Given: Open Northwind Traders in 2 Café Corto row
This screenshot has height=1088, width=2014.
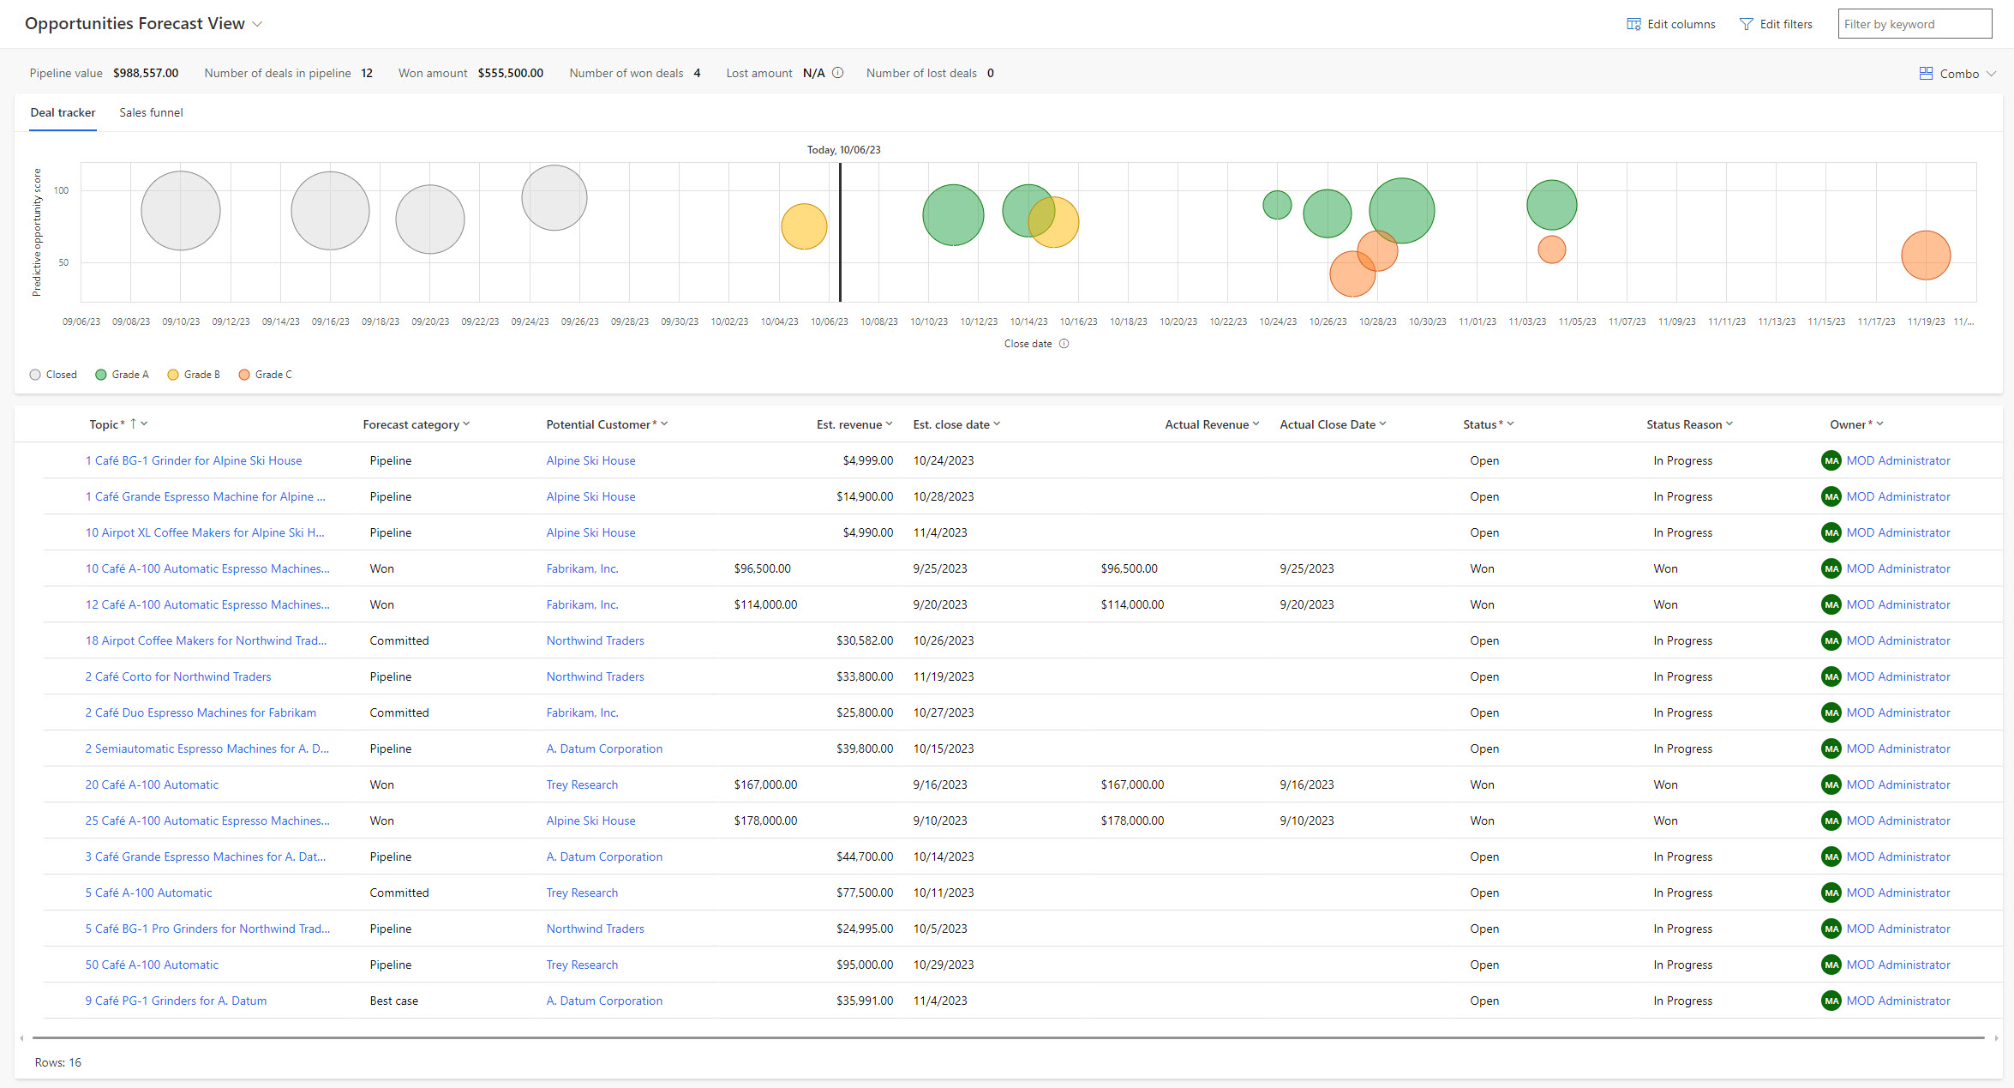Looking at the screenshot, I should click(595, 676).
